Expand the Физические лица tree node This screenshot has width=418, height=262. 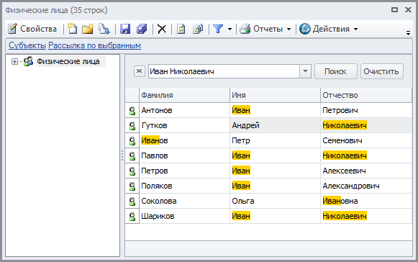point(14,62)
